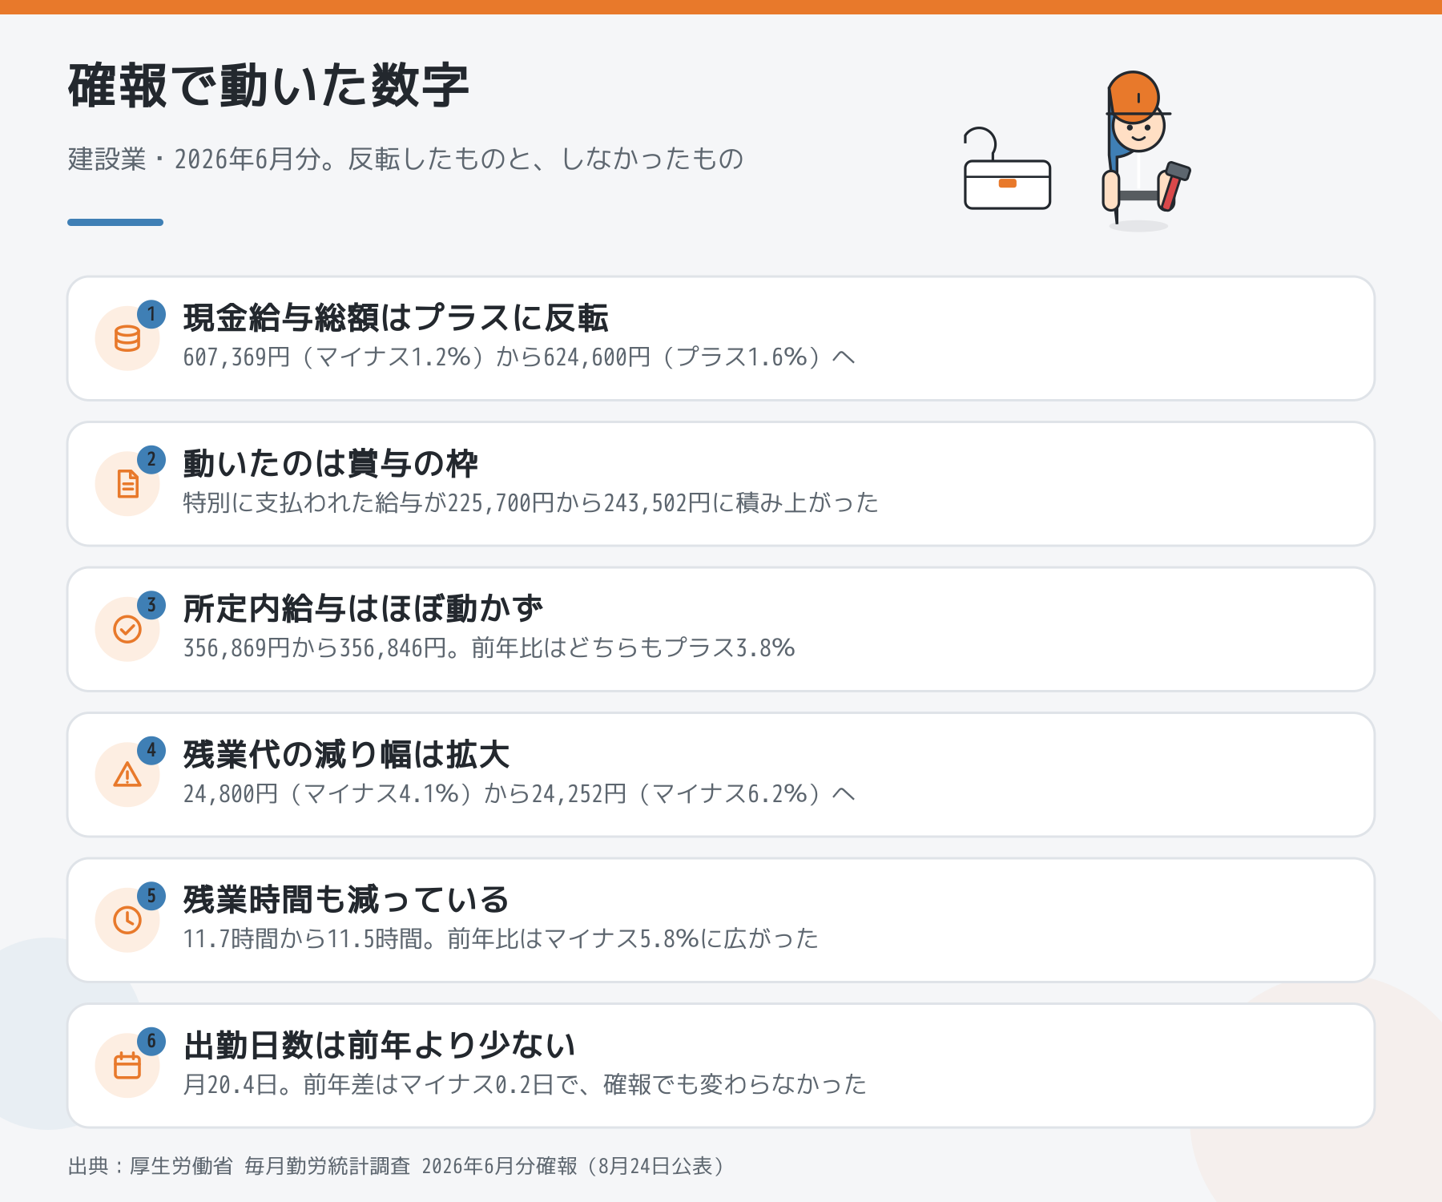
Task: Click the warning triangle icon beside 残業代の減り幅は拡大
Action: tap(127, 775)
